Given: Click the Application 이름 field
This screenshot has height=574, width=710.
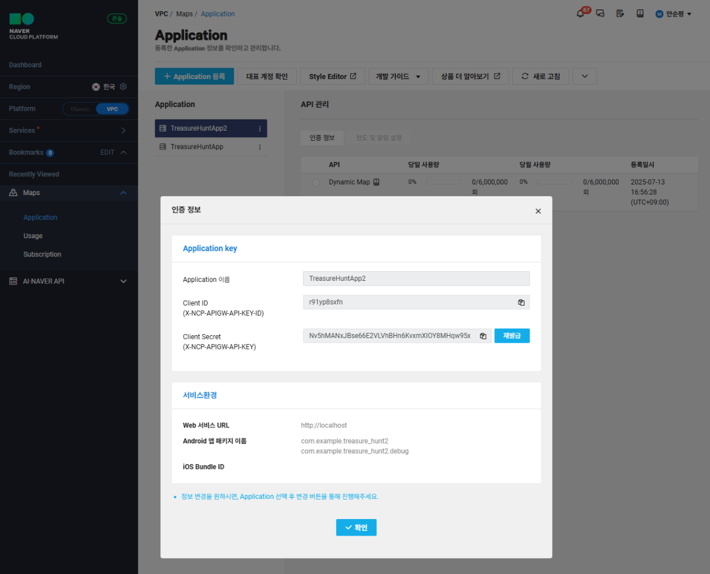Looking at the screenshot, I should coord(416,278).
